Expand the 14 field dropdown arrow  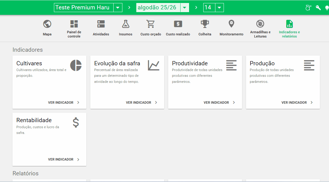[219, 8]
